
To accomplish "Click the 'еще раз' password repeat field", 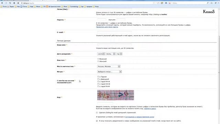I will coord(121,20).
